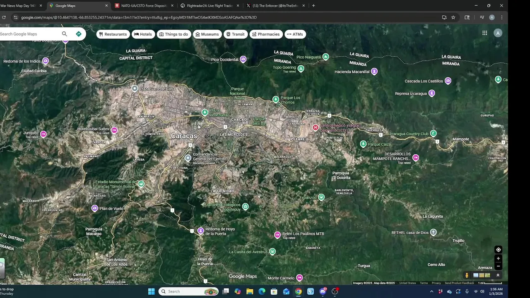The width and height of the screenshot is (530, 298).
Task: Click Belén Los Paulinos MTB pin
Action: click(277, 235)
